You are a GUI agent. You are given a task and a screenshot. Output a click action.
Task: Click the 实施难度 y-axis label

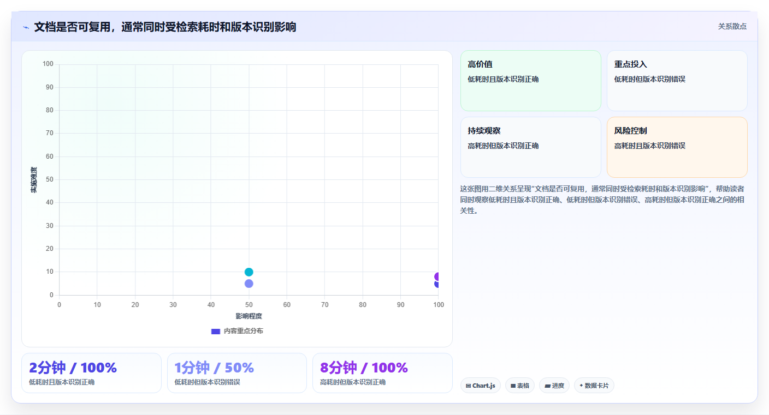point(34,179)
